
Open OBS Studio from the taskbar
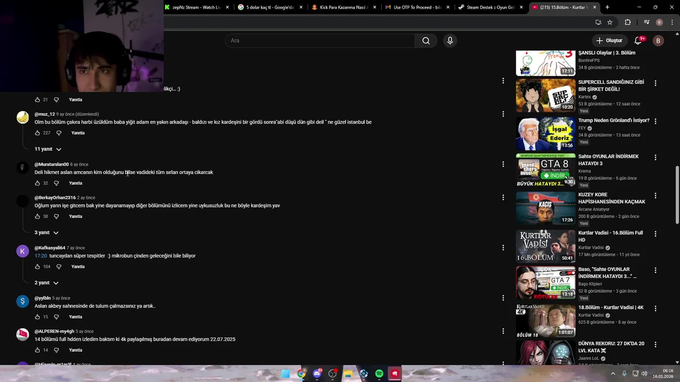coord(333,374)
